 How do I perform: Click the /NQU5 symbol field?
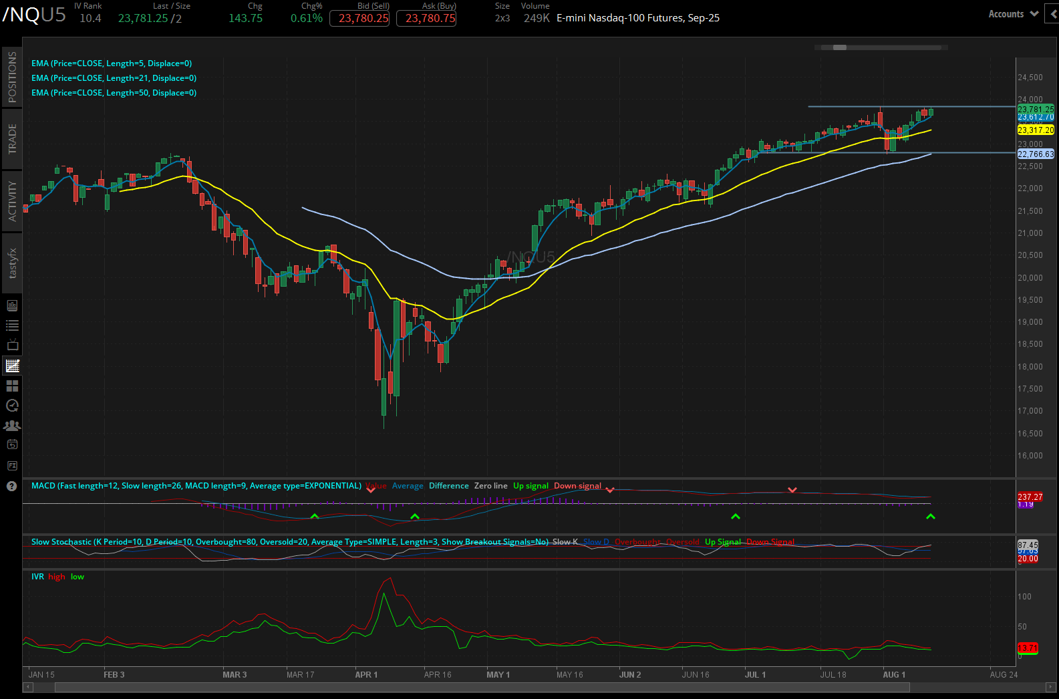[34, 15]
